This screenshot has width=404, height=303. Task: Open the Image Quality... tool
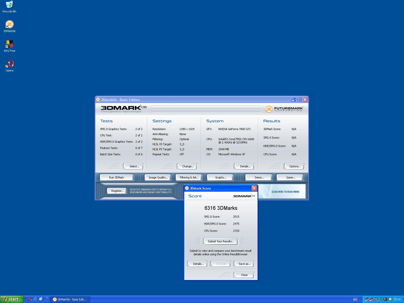(x=158, y=178)
